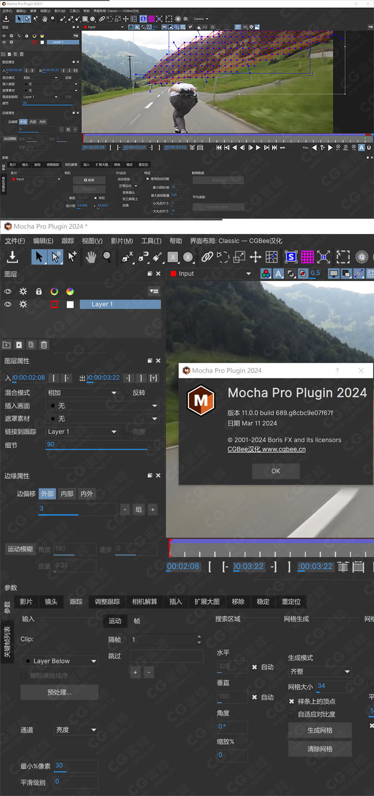Click the 运动模糊 button

coord(20,549)
